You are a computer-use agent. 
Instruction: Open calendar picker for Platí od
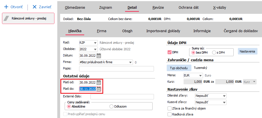click(x=99, y=82)
